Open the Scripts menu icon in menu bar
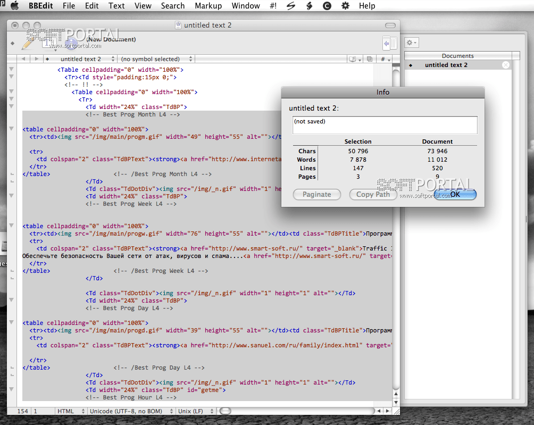534x425 pixels. pyautogui.click(x=291, y=6)
